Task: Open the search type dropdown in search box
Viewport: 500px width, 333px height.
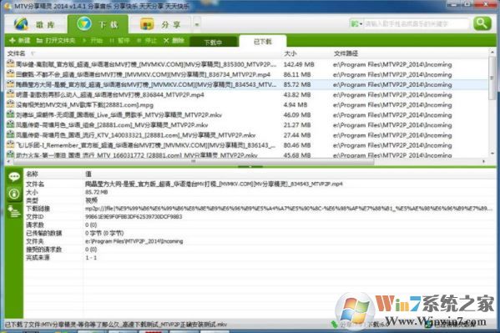Action: (x=356, y=23)
